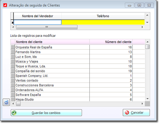Click the vendor grid's right scroll arrow

pos(142,27)
